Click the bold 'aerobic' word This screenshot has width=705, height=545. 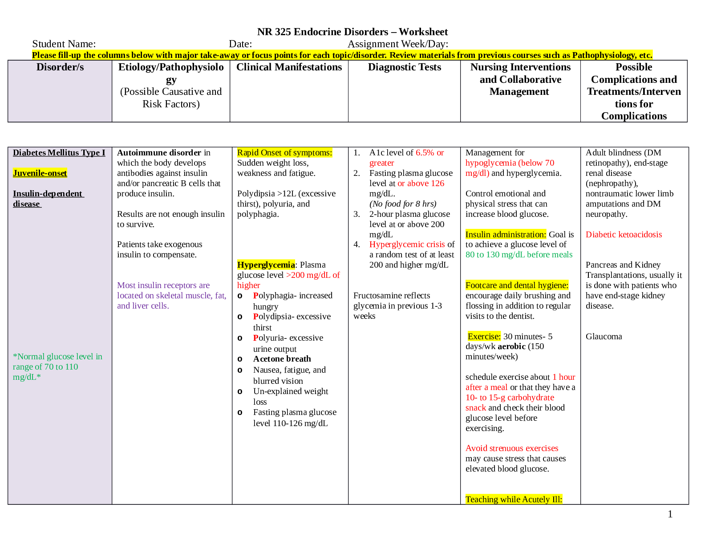point(512,346)
